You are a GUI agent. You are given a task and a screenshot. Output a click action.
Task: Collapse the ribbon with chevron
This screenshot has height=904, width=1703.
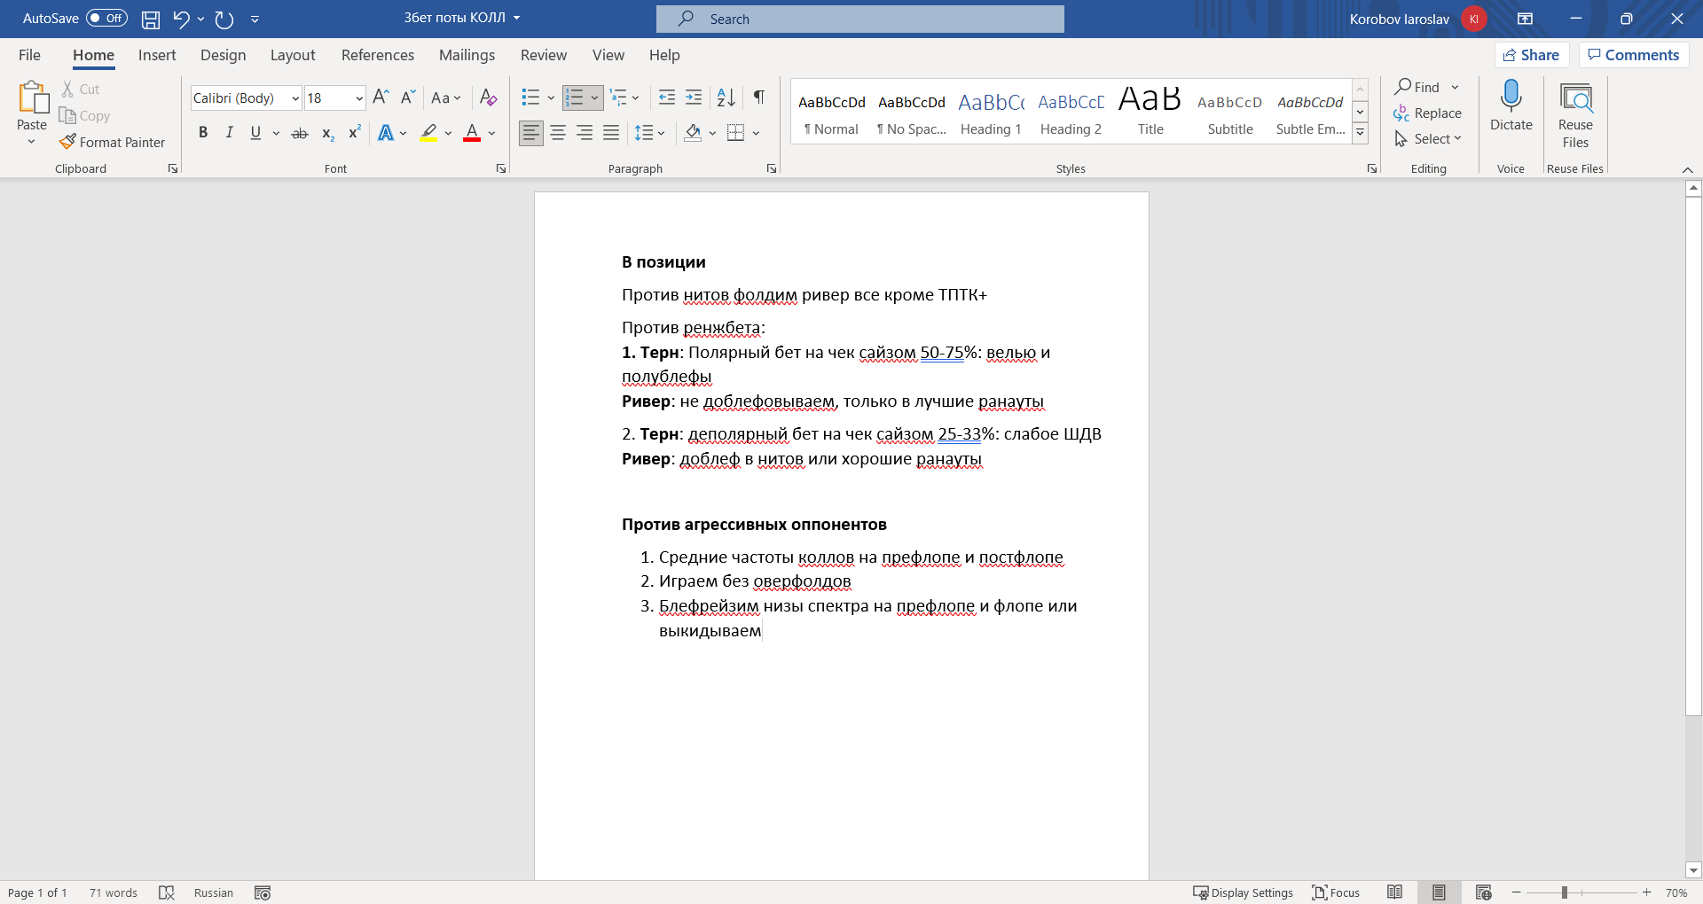click(1687, 169)
